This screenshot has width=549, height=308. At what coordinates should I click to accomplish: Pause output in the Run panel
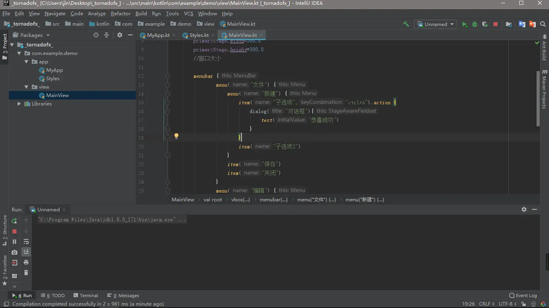pyautogui.click(x=14, y=241)
